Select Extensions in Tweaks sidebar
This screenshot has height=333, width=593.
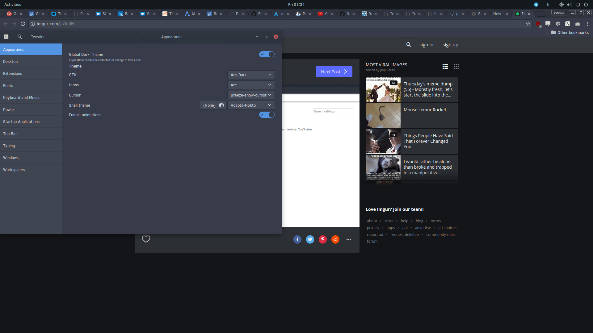tap(31, 73)
